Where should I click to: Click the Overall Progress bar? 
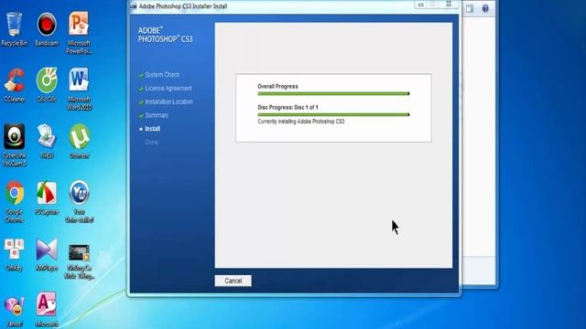(x=333, y=93)
